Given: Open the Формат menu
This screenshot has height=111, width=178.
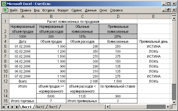Looking at the screenshot, I should pyautogui.click(x=63, y=10).
